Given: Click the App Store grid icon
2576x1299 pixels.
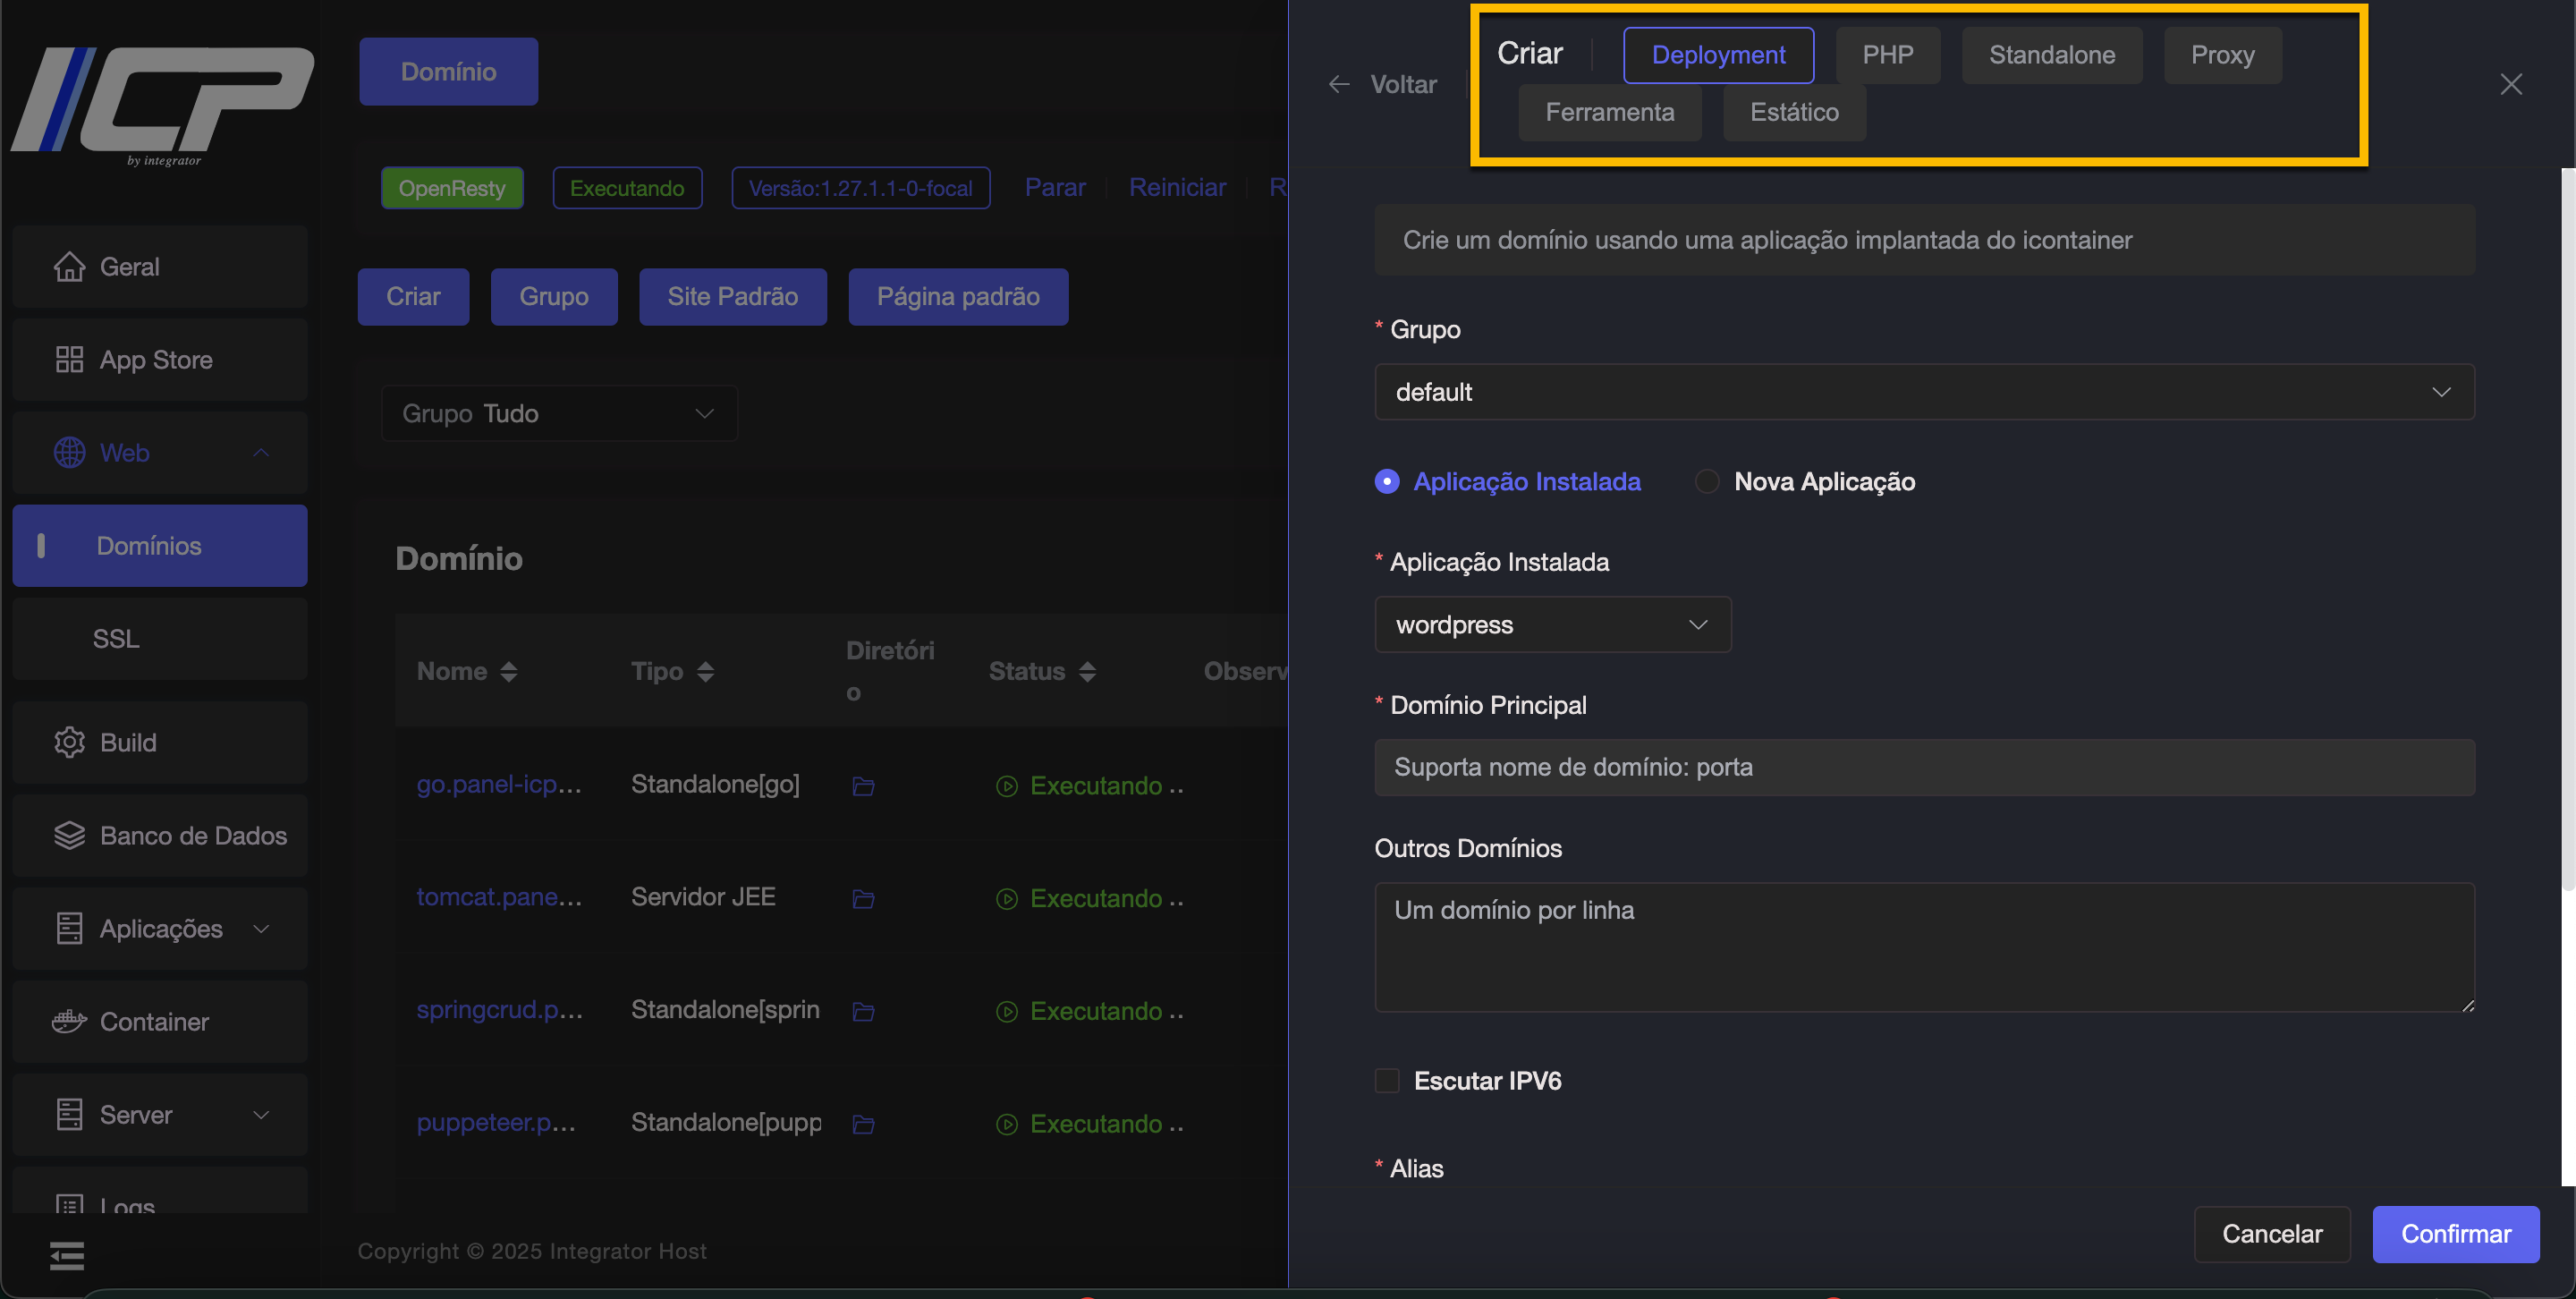Looking at the screenshot, I should [x=69, y=360].
